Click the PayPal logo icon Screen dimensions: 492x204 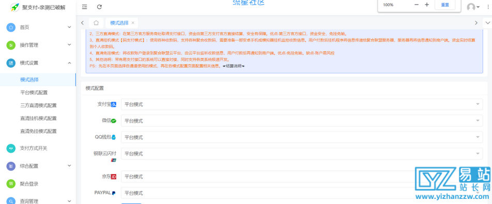(x=114, y=193)
